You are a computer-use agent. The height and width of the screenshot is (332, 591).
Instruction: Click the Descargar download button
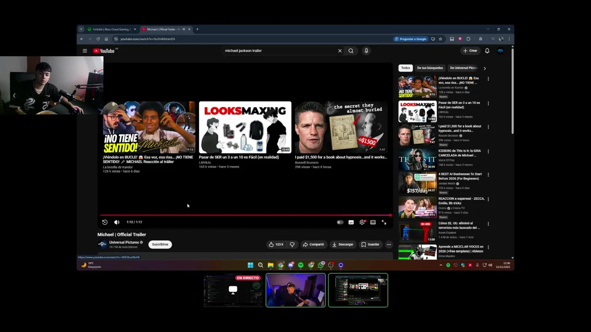coord(343,244)
